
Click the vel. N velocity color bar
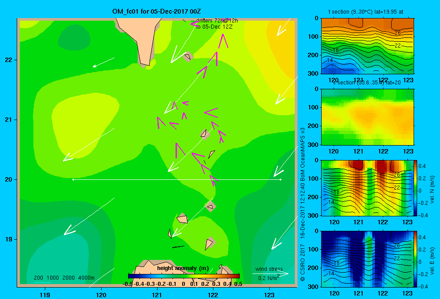click(416, 188)
